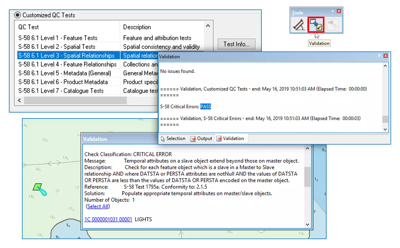This screenshot has width=400, height=248.
Task: Click the Test Info button
Action: click(x=236, y=44)
